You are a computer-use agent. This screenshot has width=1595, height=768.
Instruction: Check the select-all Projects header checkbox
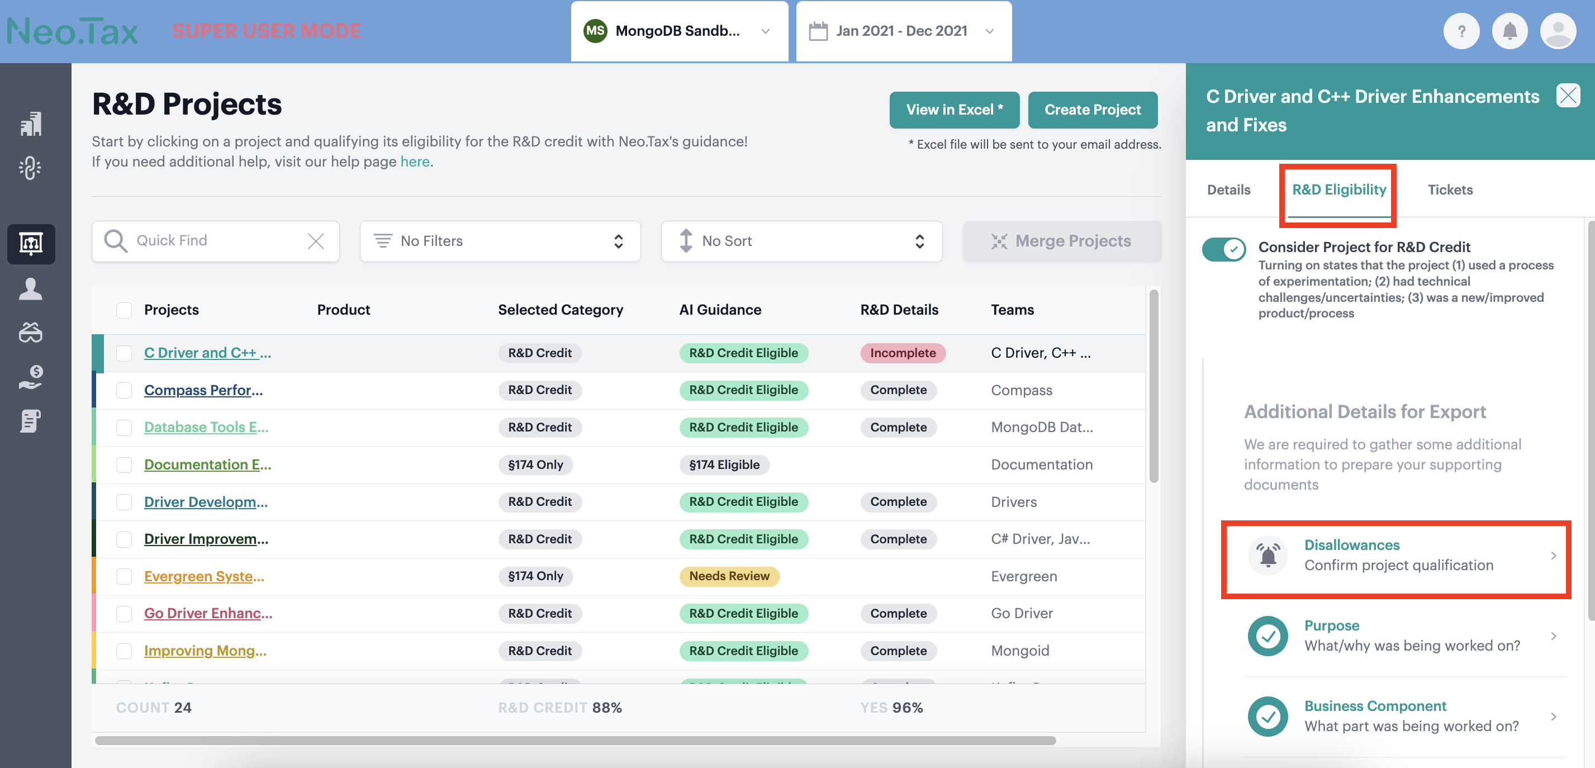[x=124, y=310]
